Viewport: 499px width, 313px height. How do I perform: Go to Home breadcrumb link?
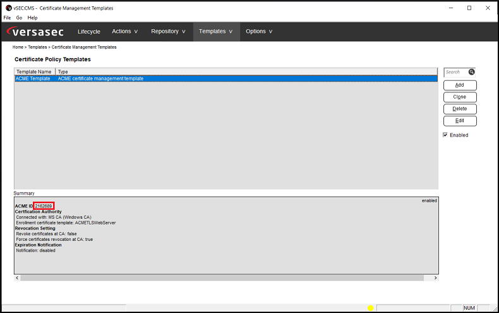18,47
